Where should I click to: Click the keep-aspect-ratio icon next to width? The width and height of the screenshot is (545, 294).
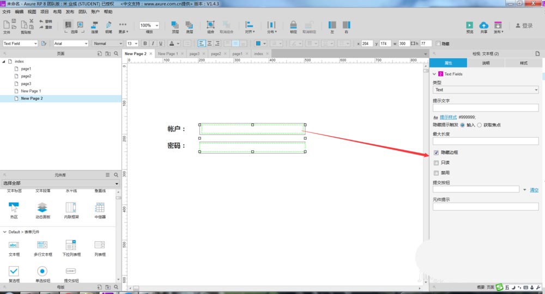coord(413,44)
